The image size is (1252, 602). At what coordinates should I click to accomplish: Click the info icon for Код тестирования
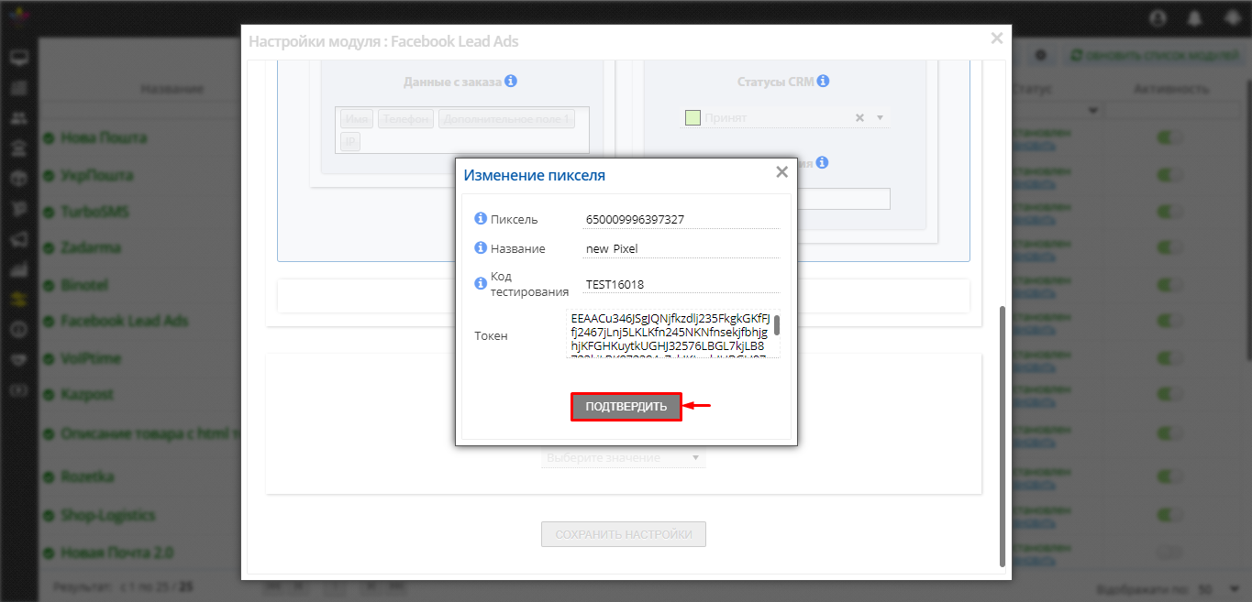coord(480,283)
